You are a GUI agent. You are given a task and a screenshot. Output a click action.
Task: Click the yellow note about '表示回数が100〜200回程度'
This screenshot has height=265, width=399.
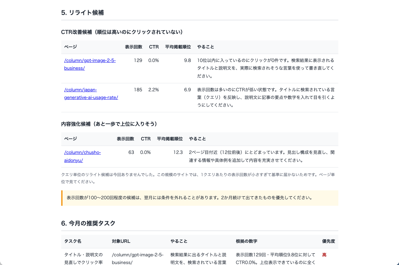click(x=200, y=198)
